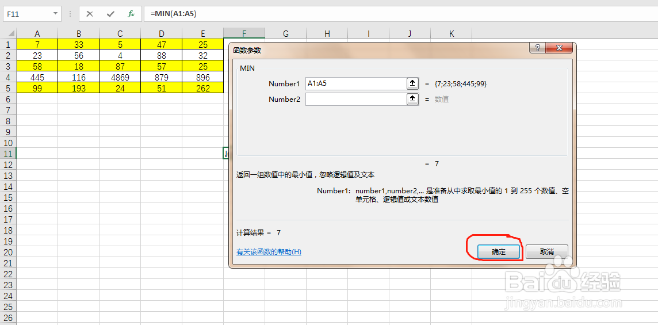Select row 11 header

[x=9, y=153]
